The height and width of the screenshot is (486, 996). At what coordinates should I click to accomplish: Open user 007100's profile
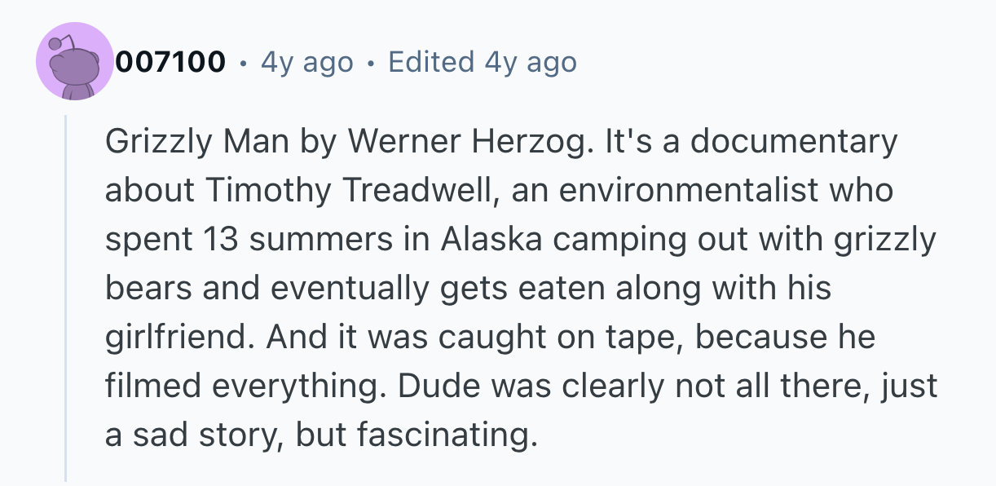[x=170, y=62]
